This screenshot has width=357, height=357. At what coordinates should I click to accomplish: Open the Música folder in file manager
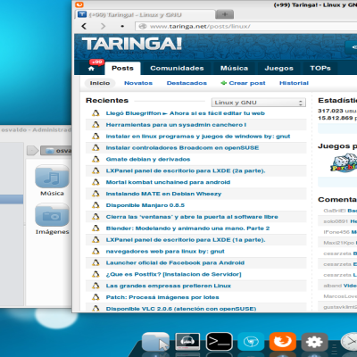[x=52, y=177]
